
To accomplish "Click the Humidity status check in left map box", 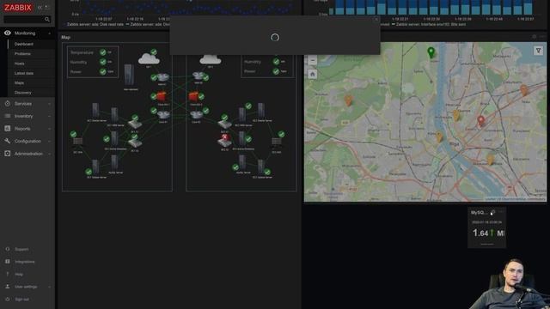I will (x=103, y=62).
